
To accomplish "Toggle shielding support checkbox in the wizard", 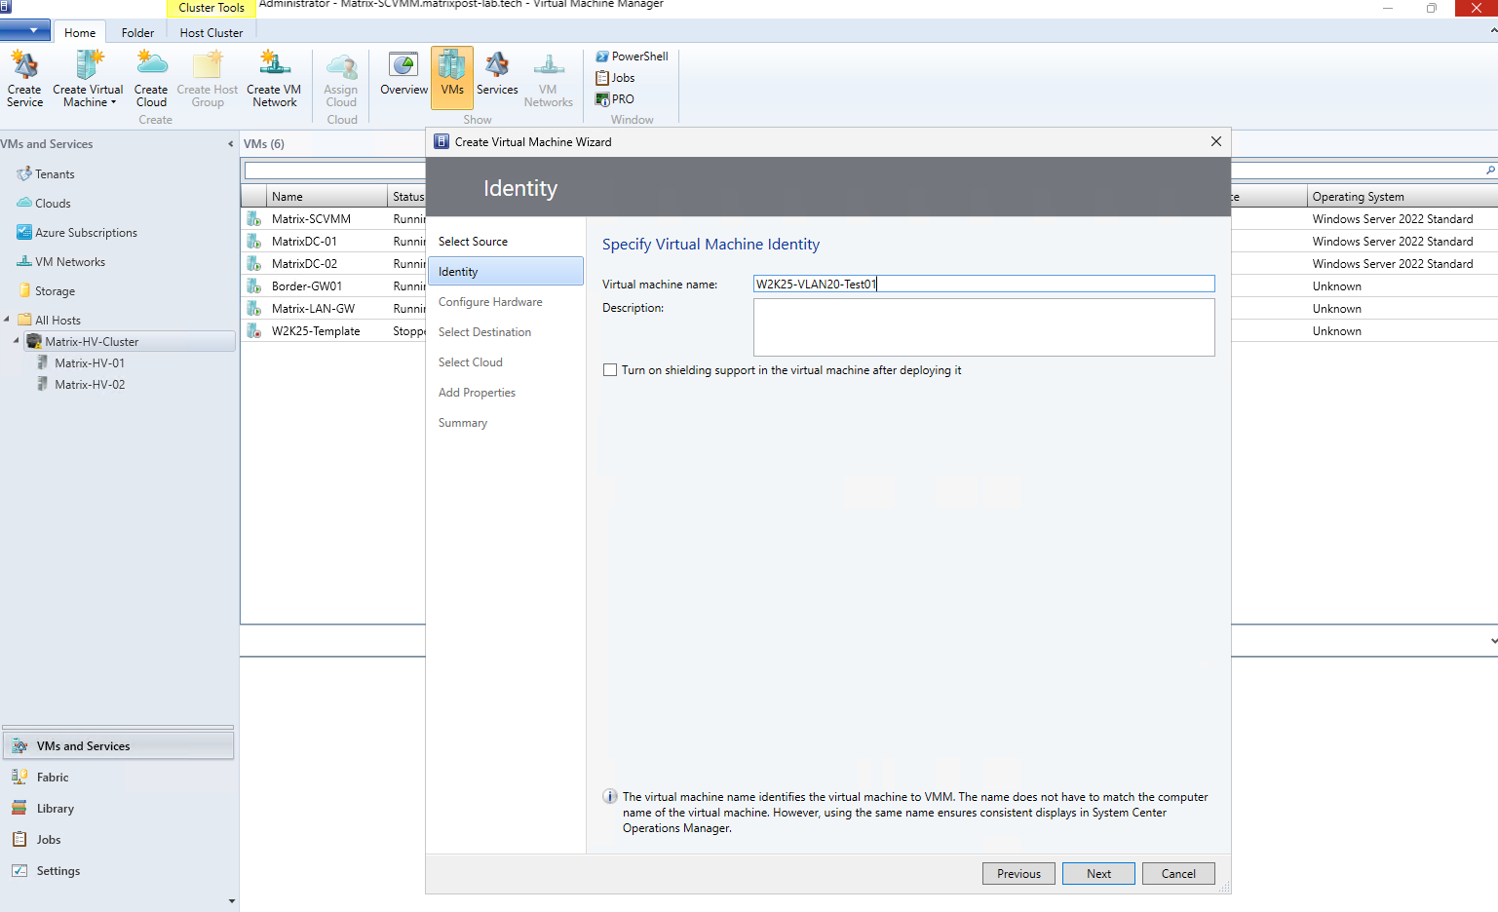I will point(610,370).
